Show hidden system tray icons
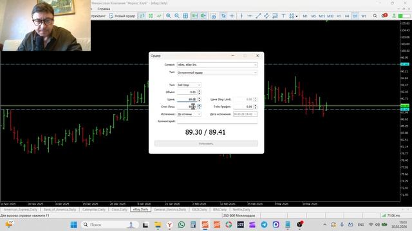 324,225
